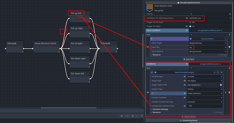234x123 pixels.
Task: Reset the Conditions array property
Action: tap(187, 64)
